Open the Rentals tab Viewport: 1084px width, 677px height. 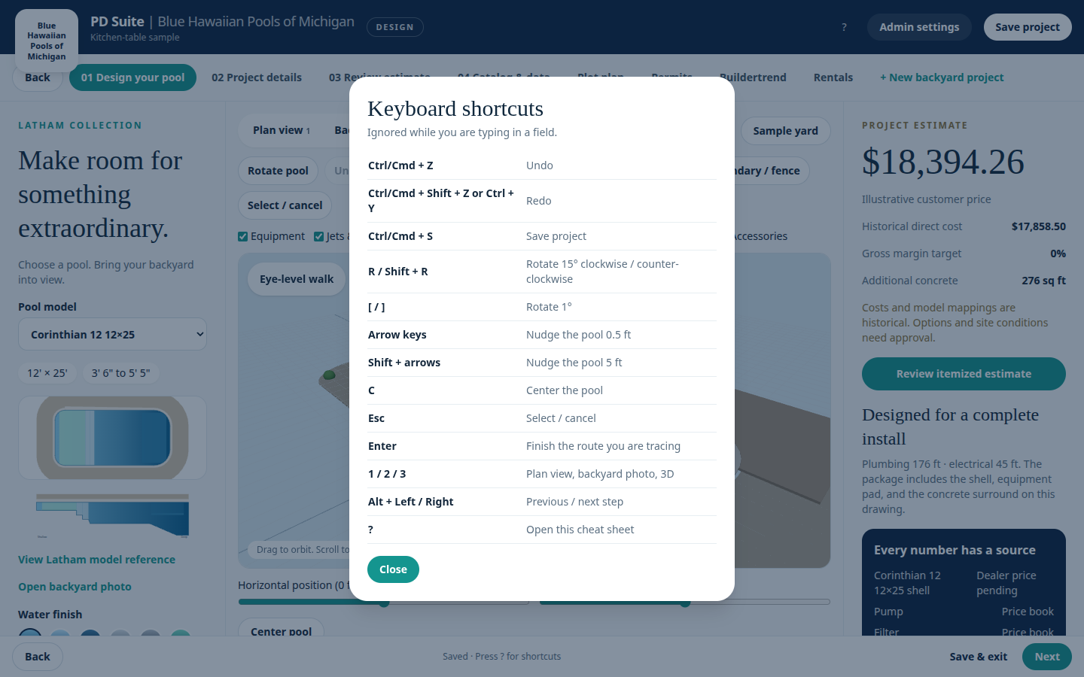[x=833, y=77]
